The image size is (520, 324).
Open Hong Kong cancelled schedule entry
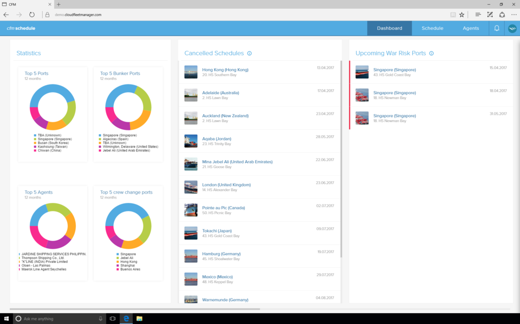click(x=225, y=70)
